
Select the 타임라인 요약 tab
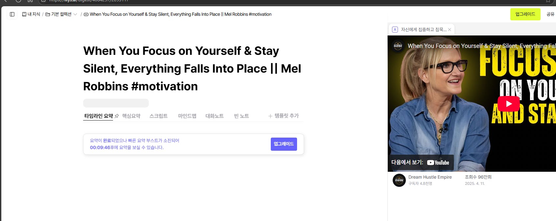point(98,116)
